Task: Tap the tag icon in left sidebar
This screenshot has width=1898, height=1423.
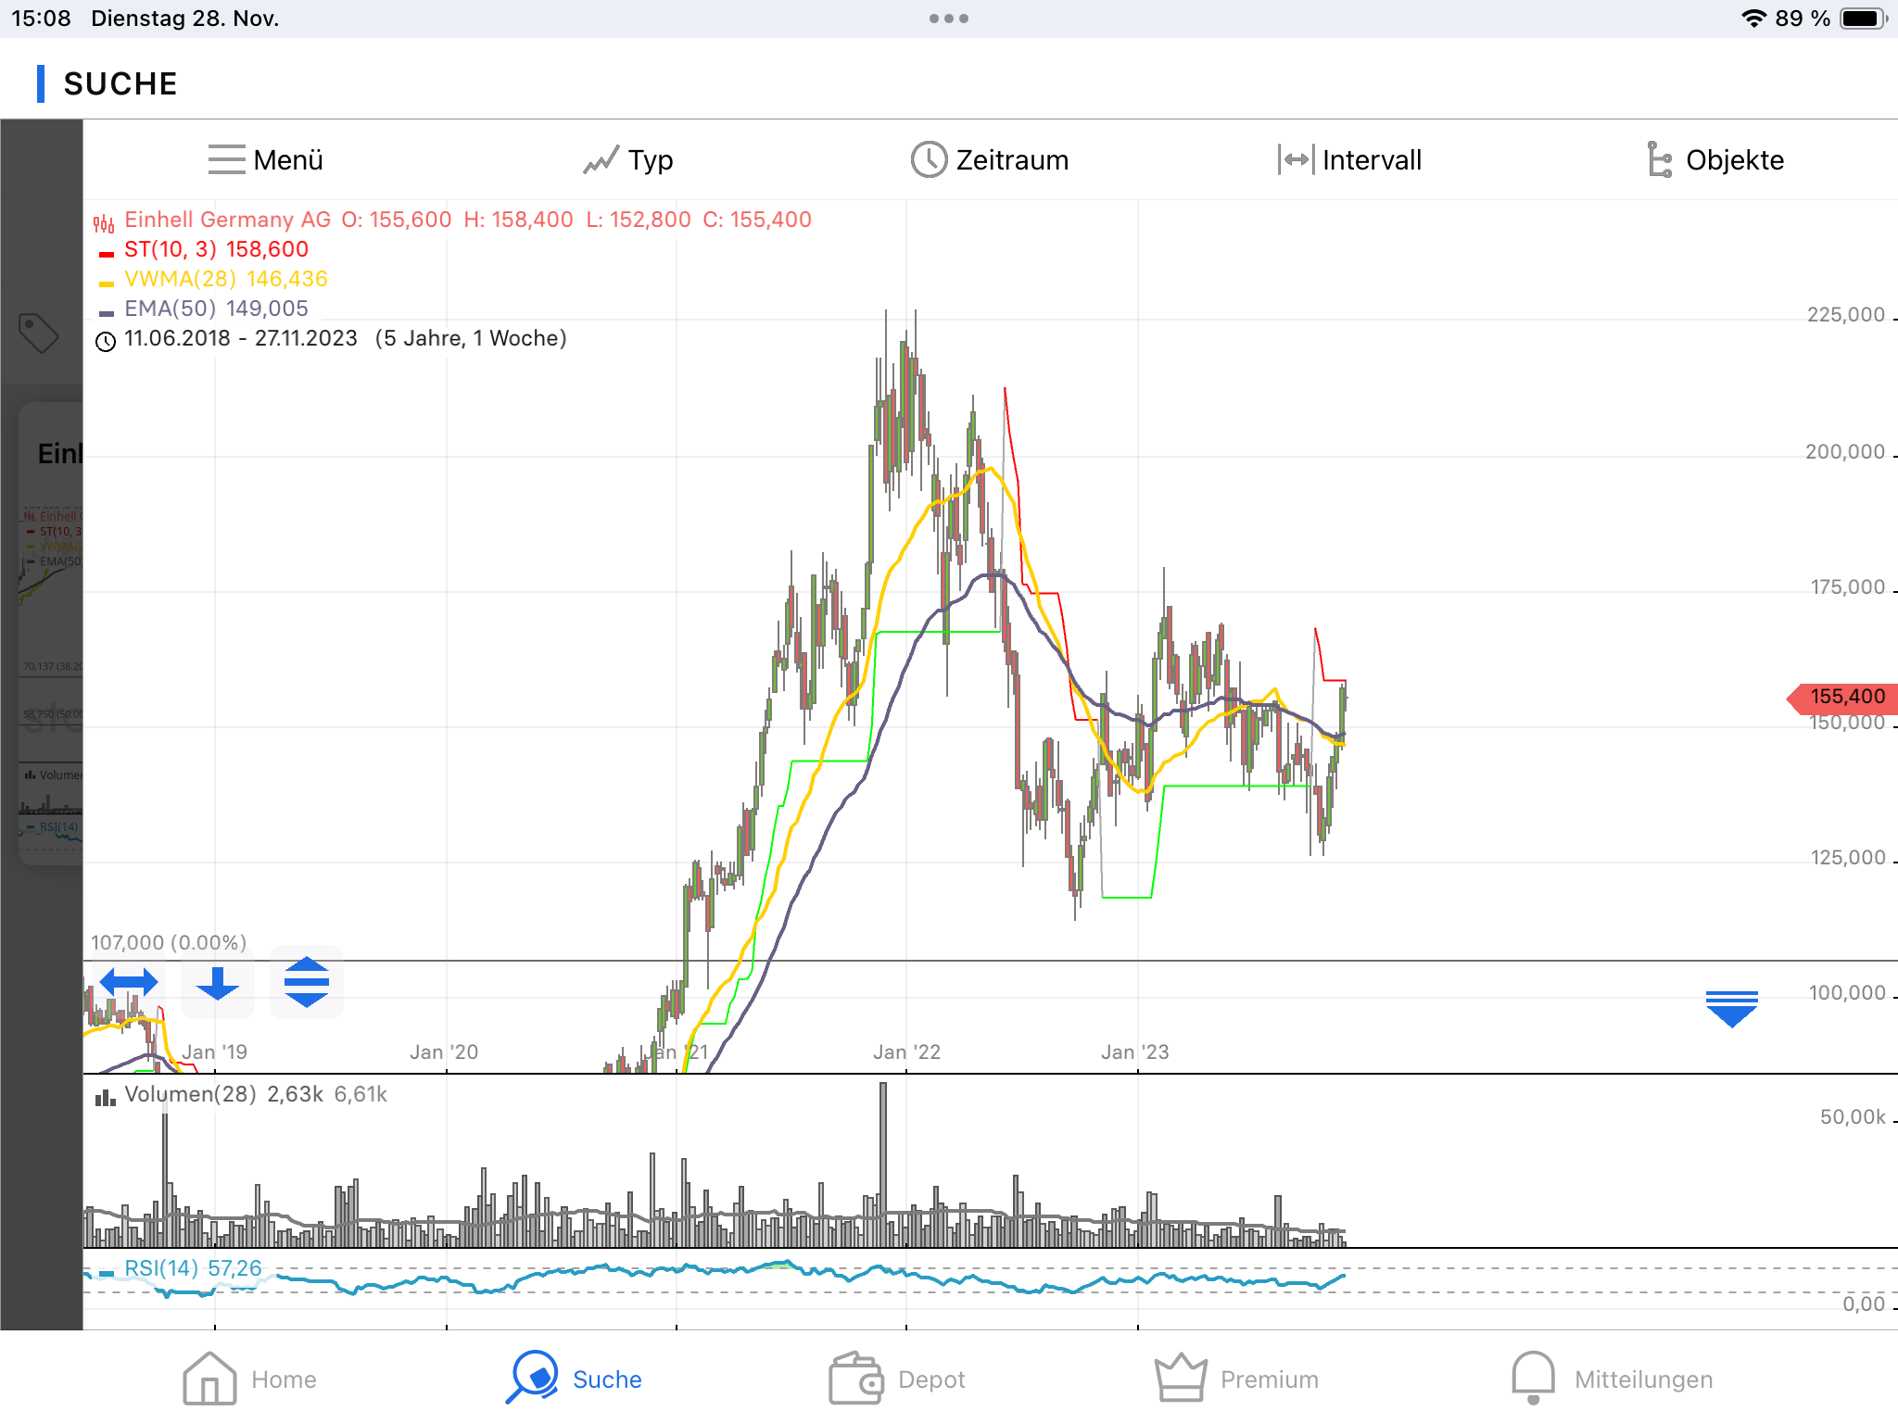Action: click(x=39, y=333)
